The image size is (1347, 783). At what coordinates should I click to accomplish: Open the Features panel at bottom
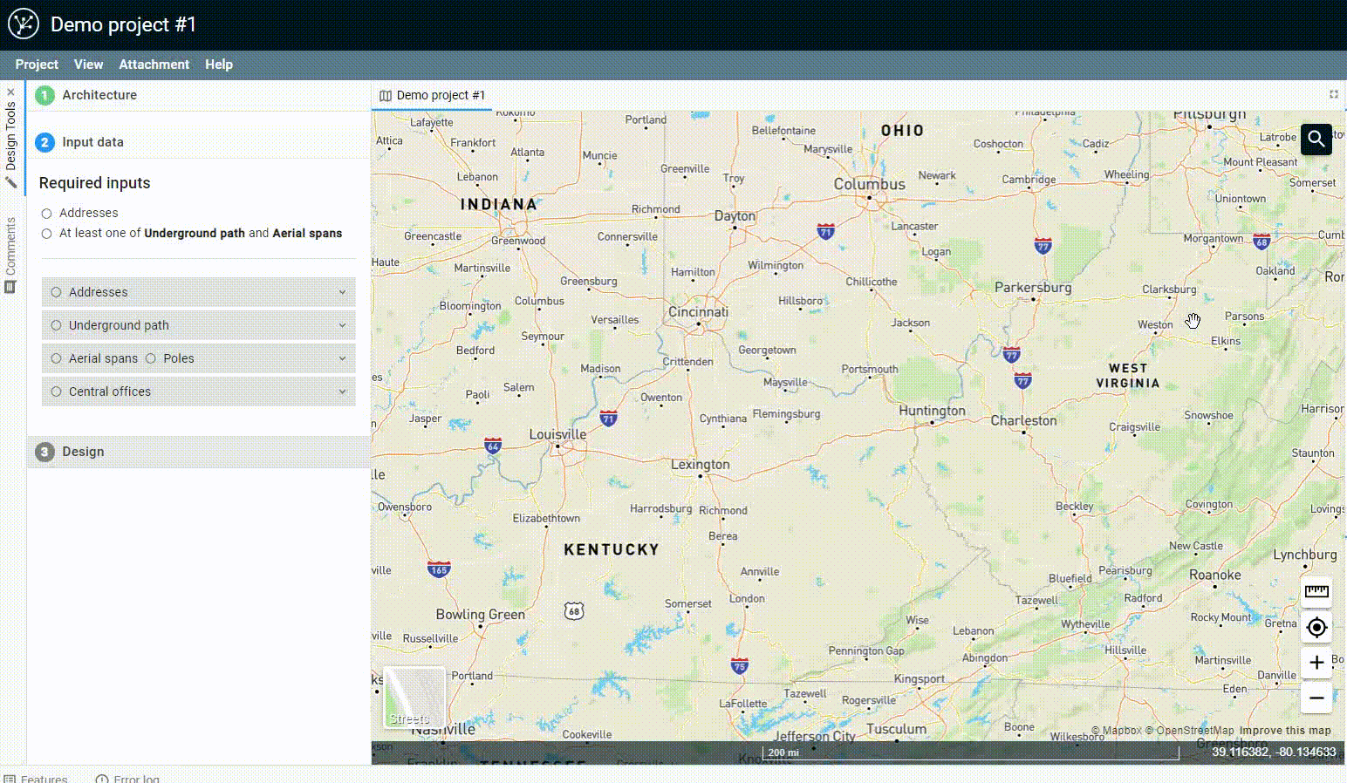click(x=36, y=779)
